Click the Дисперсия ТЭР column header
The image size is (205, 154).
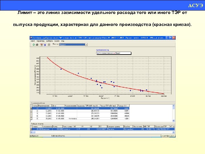click(162, 127)
